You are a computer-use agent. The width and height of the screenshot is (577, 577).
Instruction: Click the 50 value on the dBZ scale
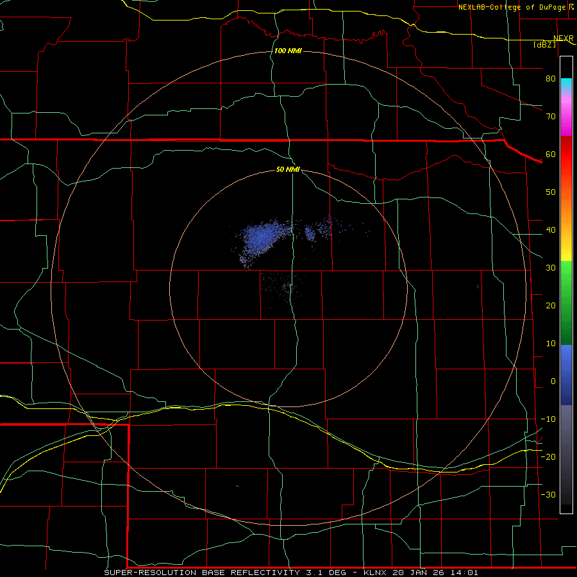551,192
